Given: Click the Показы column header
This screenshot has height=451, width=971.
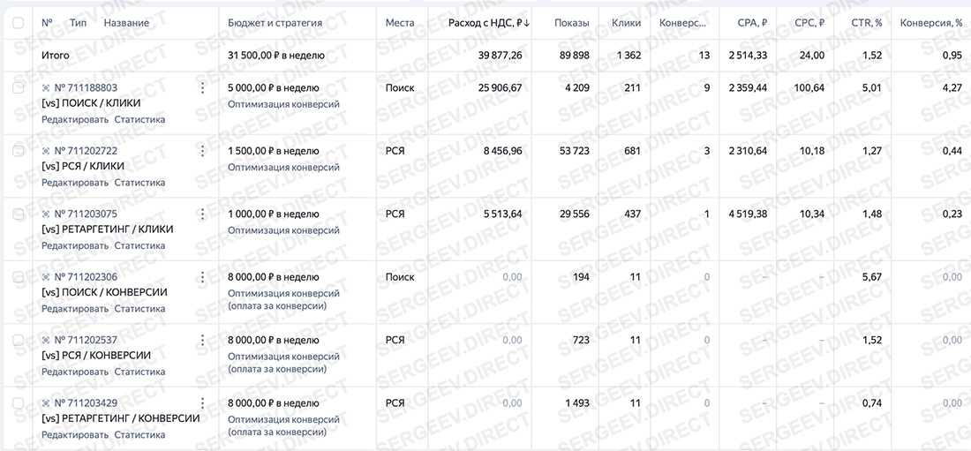Looking at the screenshot, I should click(x=572, y=23).
